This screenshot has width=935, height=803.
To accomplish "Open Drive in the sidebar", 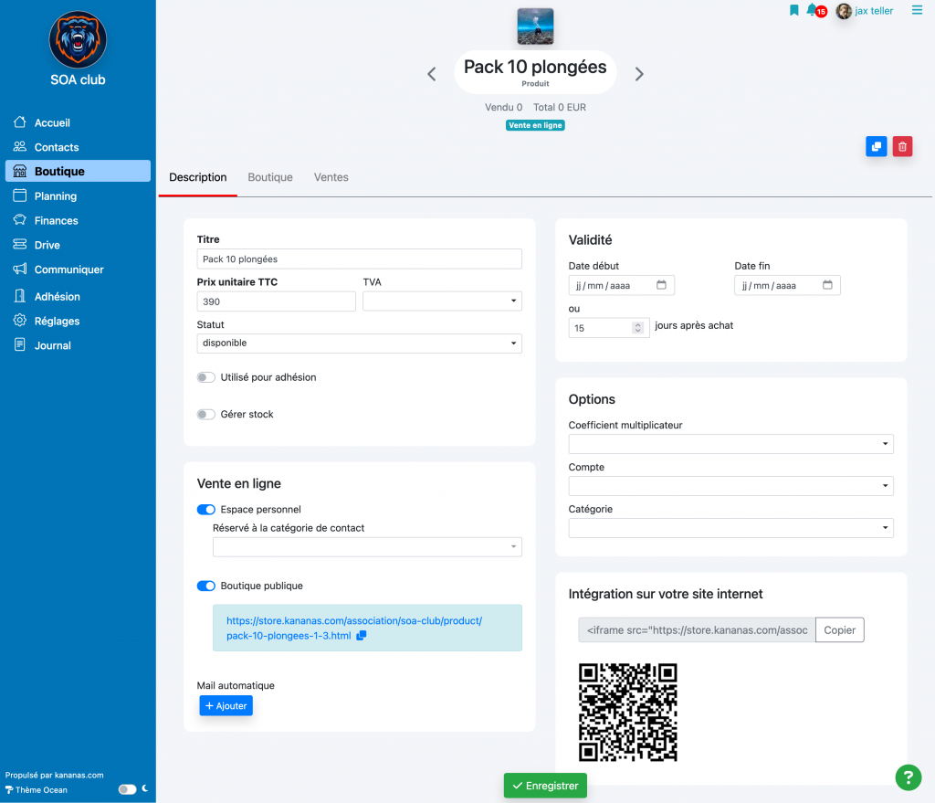I will (78, 245).
